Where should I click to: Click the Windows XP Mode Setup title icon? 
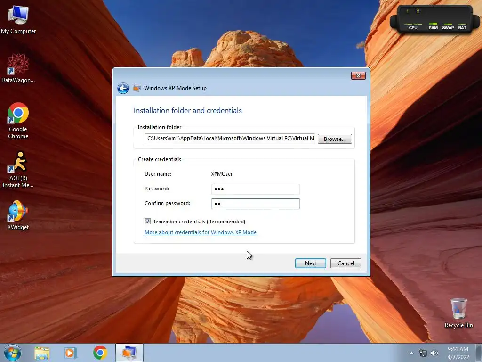tap(137, 88)
